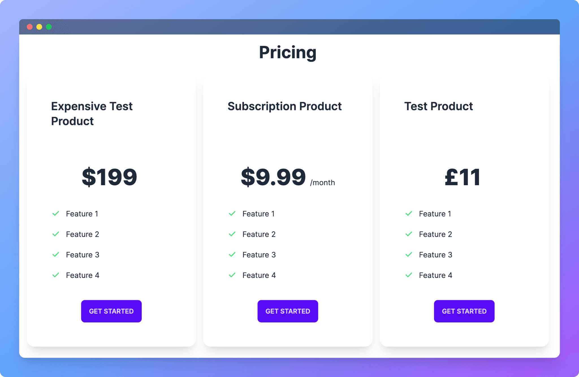This screenshot has height=377, width=579.
Task: Click Feature 1 checkmark in Test Product card
Action: pos(409,213)
